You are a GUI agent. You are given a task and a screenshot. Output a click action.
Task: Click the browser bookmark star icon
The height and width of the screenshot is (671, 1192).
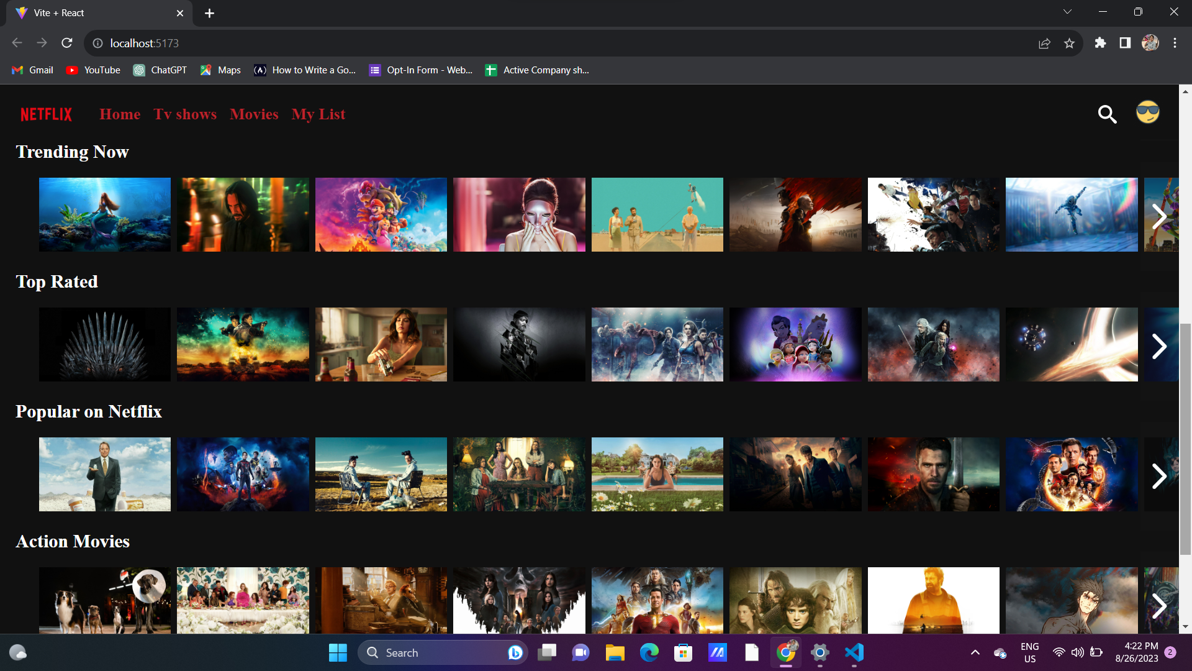[1069, 43]
